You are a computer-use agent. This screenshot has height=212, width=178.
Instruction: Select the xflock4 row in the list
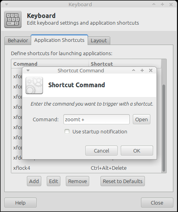click(86, 168)
